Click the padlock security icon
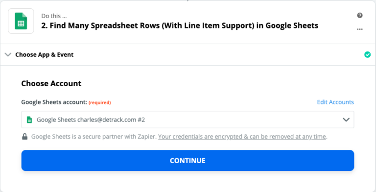Screen dimensions: 376x192 [24, 137]
